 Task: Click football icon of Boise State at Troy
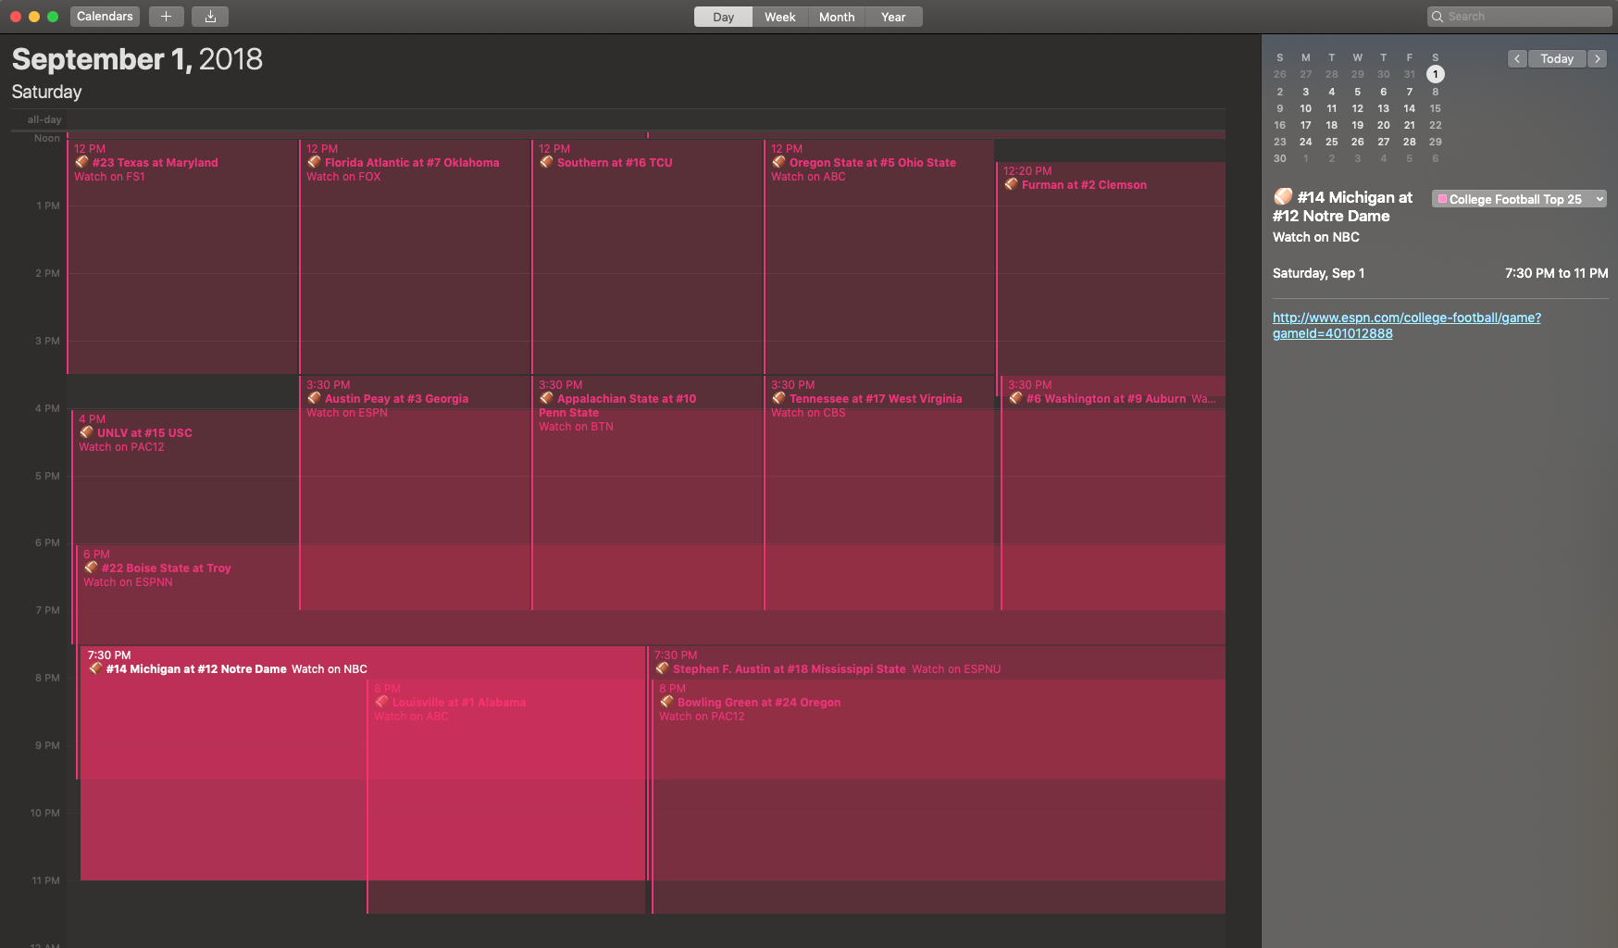point(92,568)
